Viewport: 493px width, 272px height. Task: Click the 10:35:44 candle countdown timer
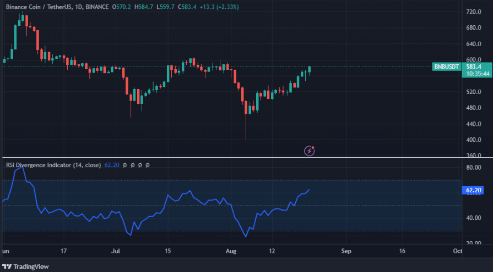(478, 74)
